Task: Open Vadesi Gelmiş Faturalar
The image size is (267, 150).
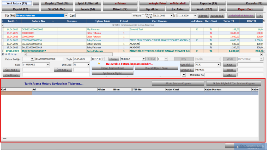Action: coord(241,15)
